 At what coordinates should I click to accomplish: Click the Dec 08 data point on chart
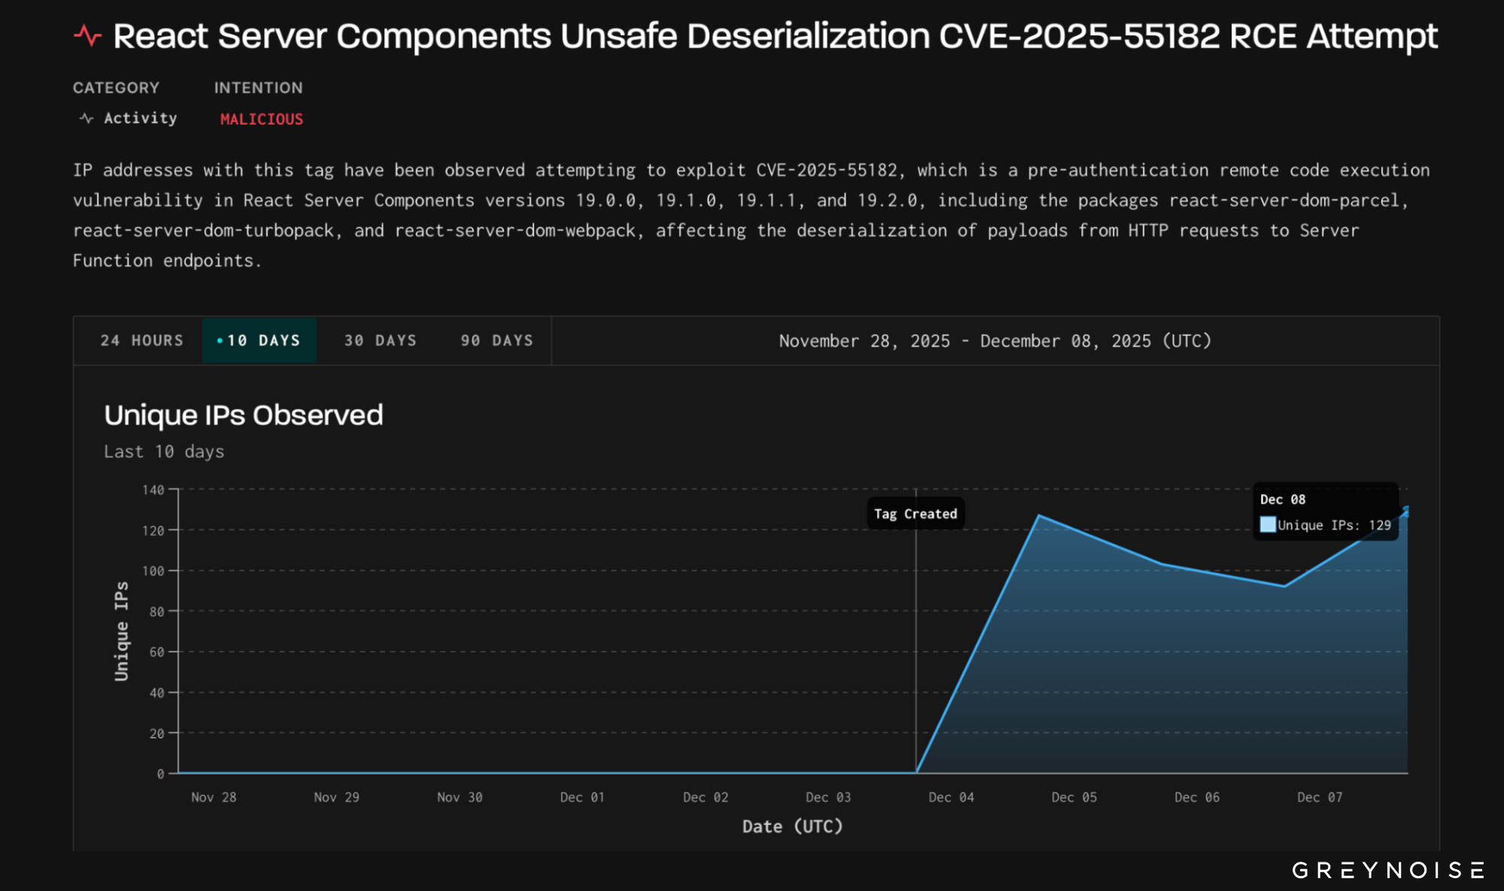(1405, 511)
